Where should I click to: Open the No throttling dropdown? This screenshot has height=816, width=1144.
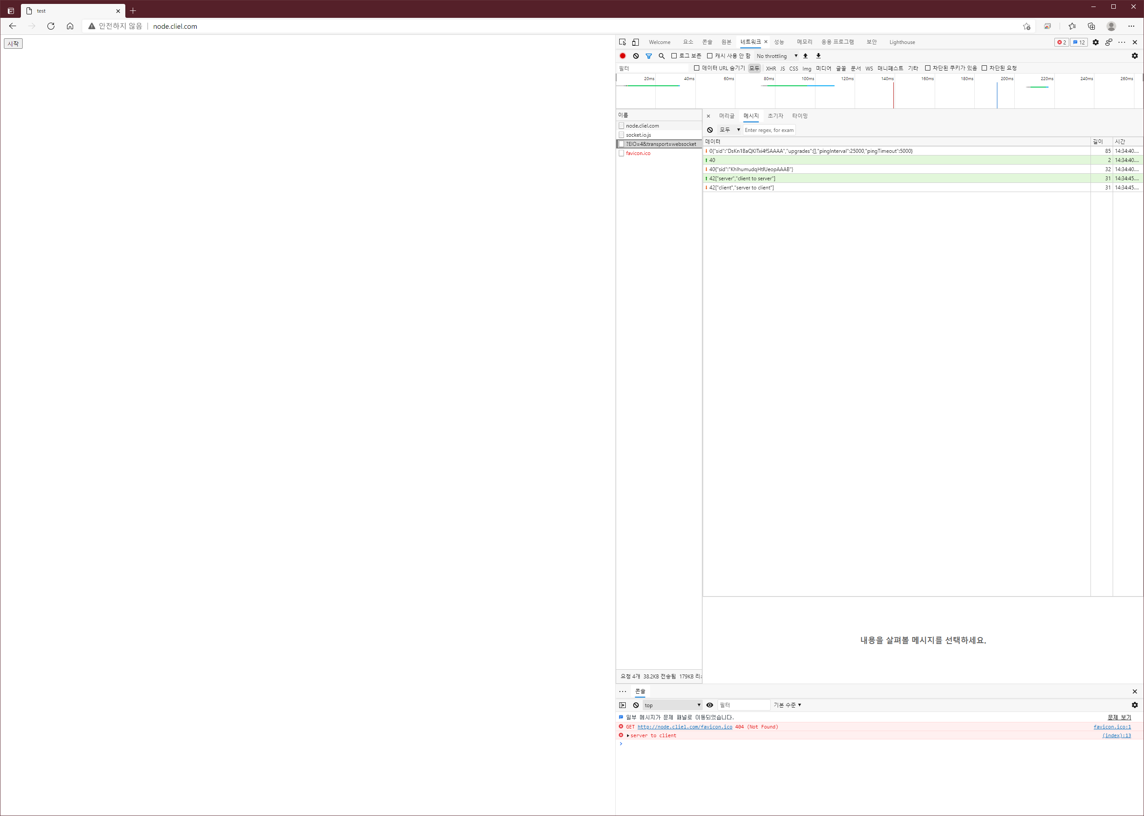776,56
